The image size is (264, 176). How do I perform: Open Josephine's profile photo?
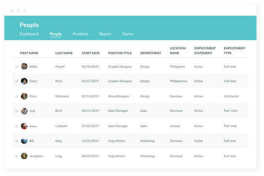[x=24, y=156]
